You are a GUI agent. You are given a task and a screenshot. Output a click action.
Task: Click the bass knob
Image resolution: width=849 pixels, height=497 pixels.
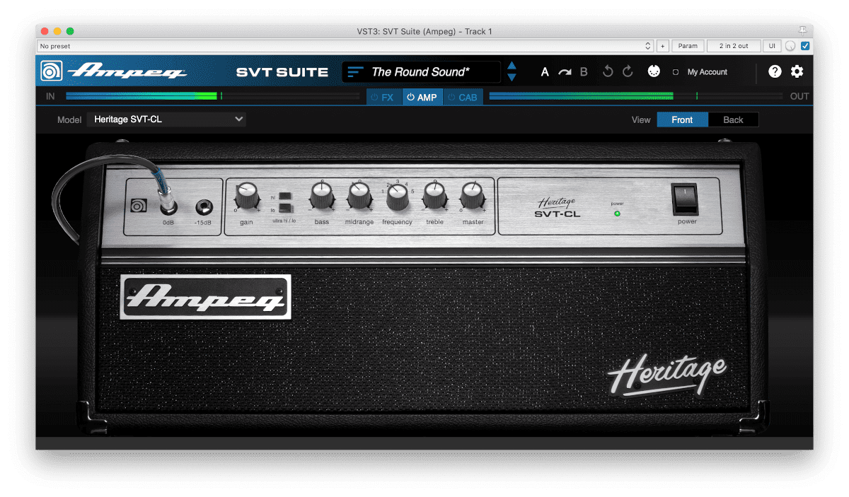coord(322,196)
